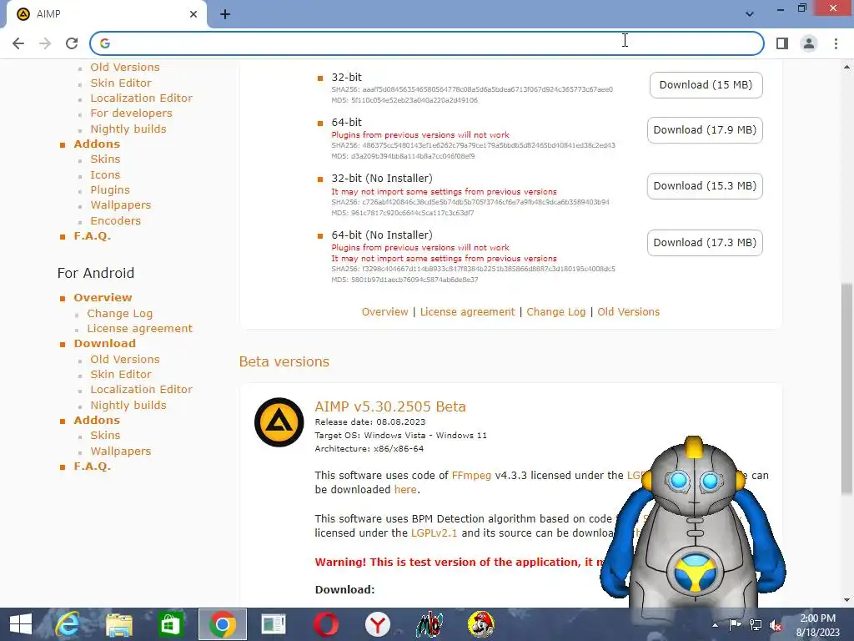This screenshot has width=854, height=641.
Task: Open the newspaper-style app in taskbar
Action: click(x=274, y=624)
